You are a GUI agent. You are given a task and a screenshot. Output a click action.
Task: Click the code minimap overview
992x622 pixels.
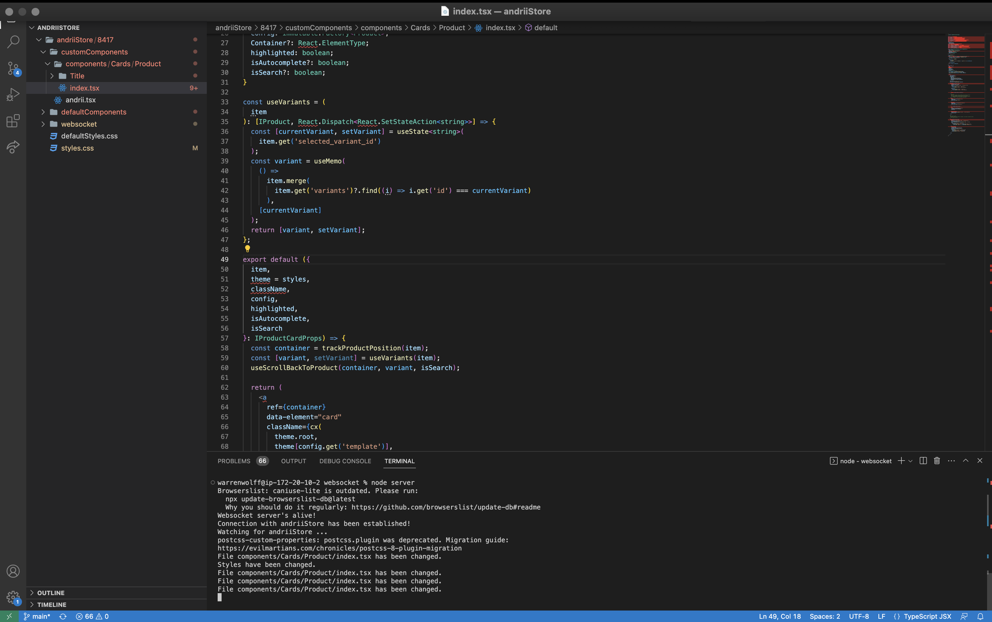pyautogui.click(x=966, y=82)
